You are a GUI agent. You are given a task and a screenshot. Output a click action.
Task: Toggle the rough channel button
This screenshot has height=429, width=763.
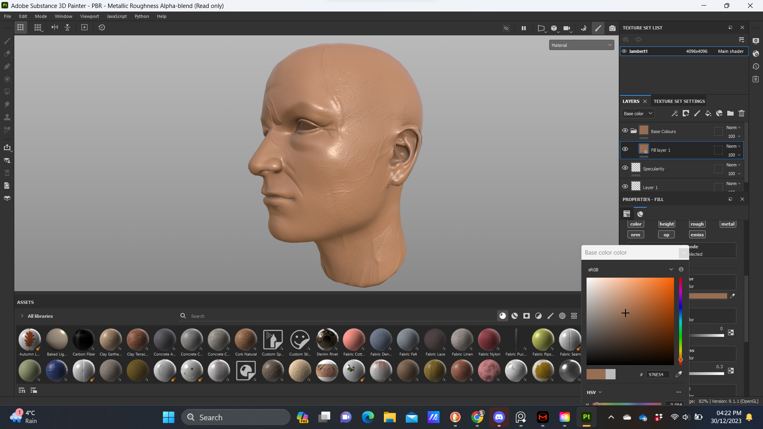click(x=697, y=224)
